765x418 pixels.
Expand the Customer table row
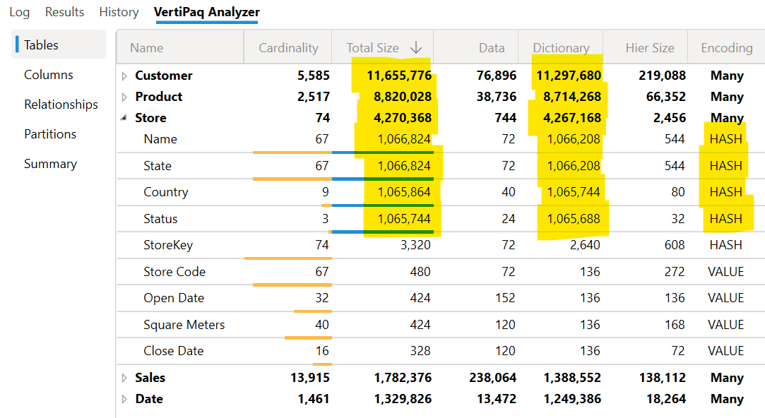pos(124,76)
